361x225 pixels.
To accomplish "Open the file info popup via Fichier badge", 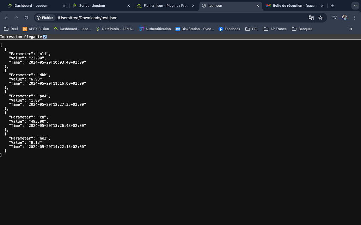I will tap(44, 18).
